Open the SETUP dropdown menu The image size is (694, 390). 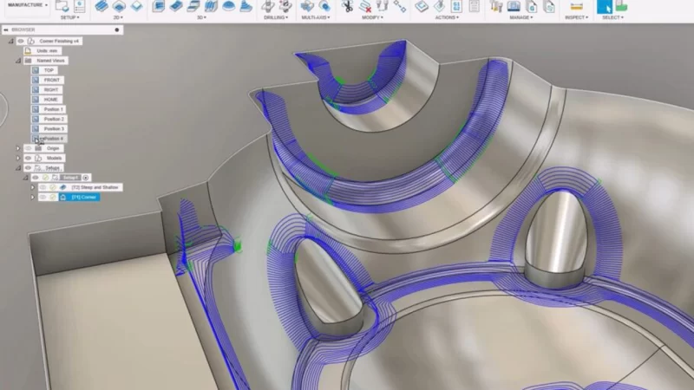[x=70, y=17]
